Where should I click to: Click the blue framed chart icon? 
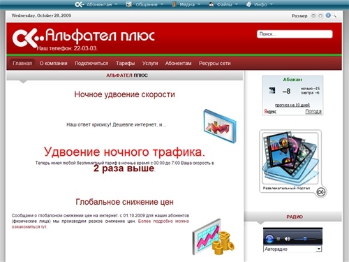pyautogui.click(x=220, y=126)
